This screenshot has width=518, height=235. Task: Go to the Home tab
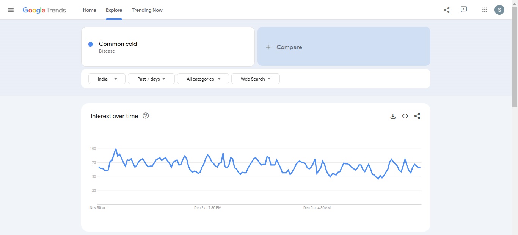click(x=89, y=10)
